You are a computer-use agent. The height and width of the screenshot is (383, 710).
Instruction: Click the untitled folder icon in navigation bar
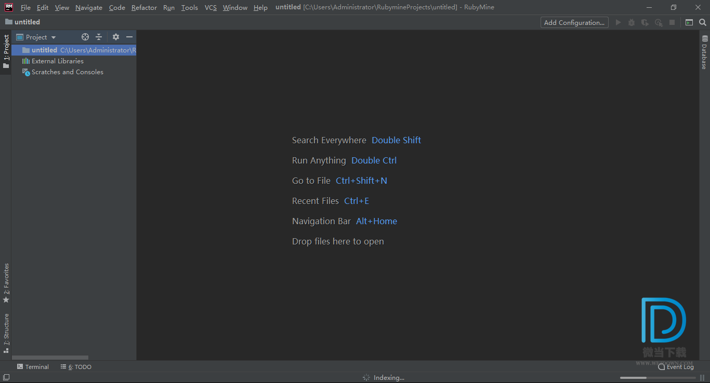[8, 22]
